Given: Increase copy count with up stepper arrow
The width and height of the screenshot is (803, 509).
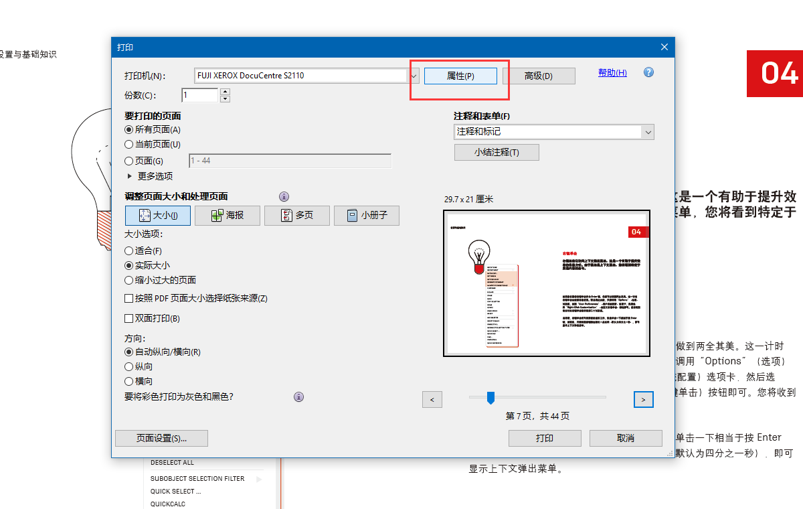Looking at the screenshot, I should (x=224, y=92).
